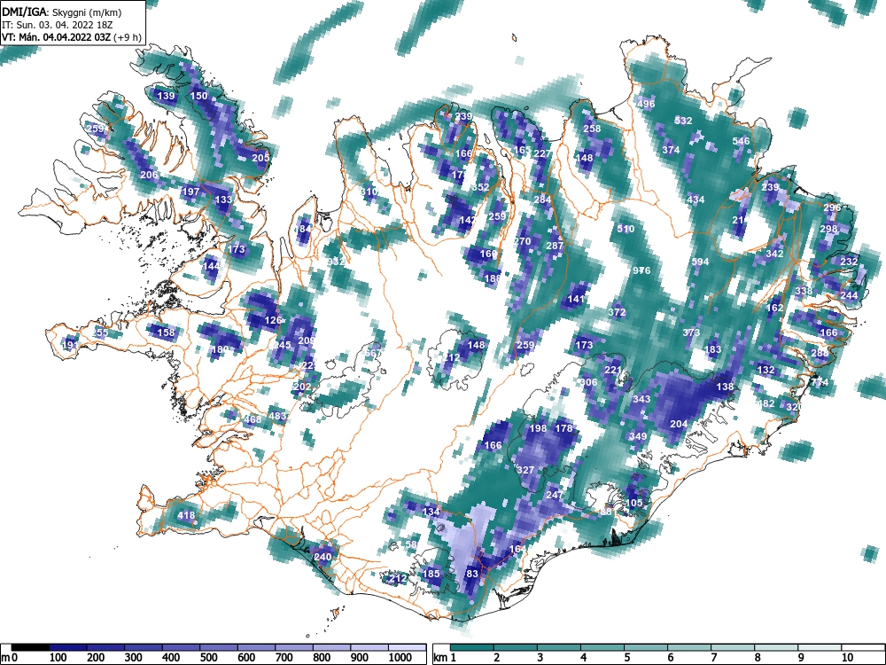Click the map value 434

tap(696, 199)
